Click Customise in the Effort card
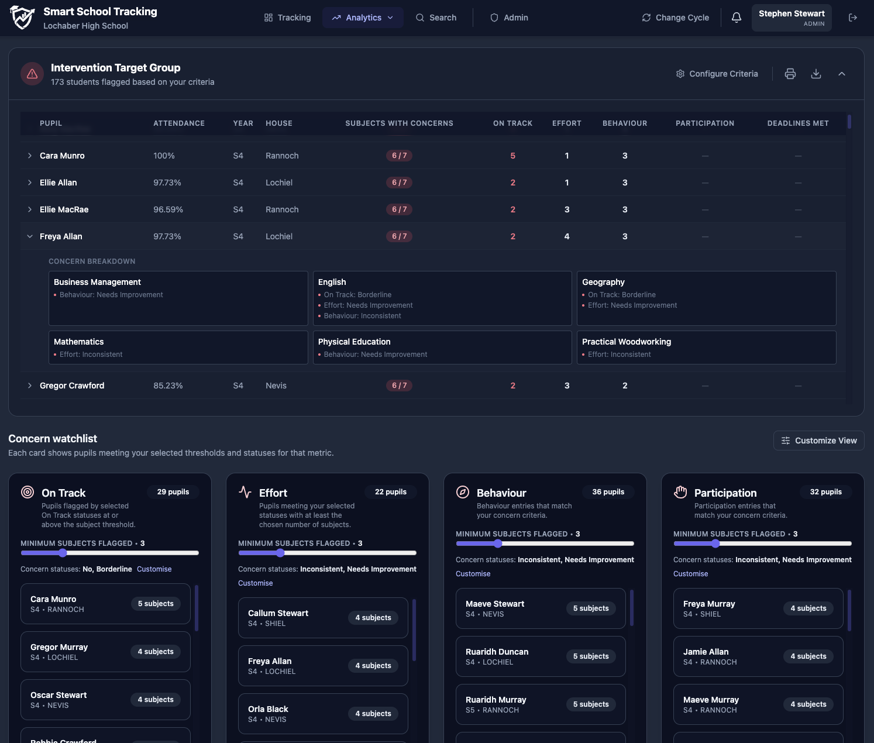Screen dimensions: 874x743 pos(256,583)
